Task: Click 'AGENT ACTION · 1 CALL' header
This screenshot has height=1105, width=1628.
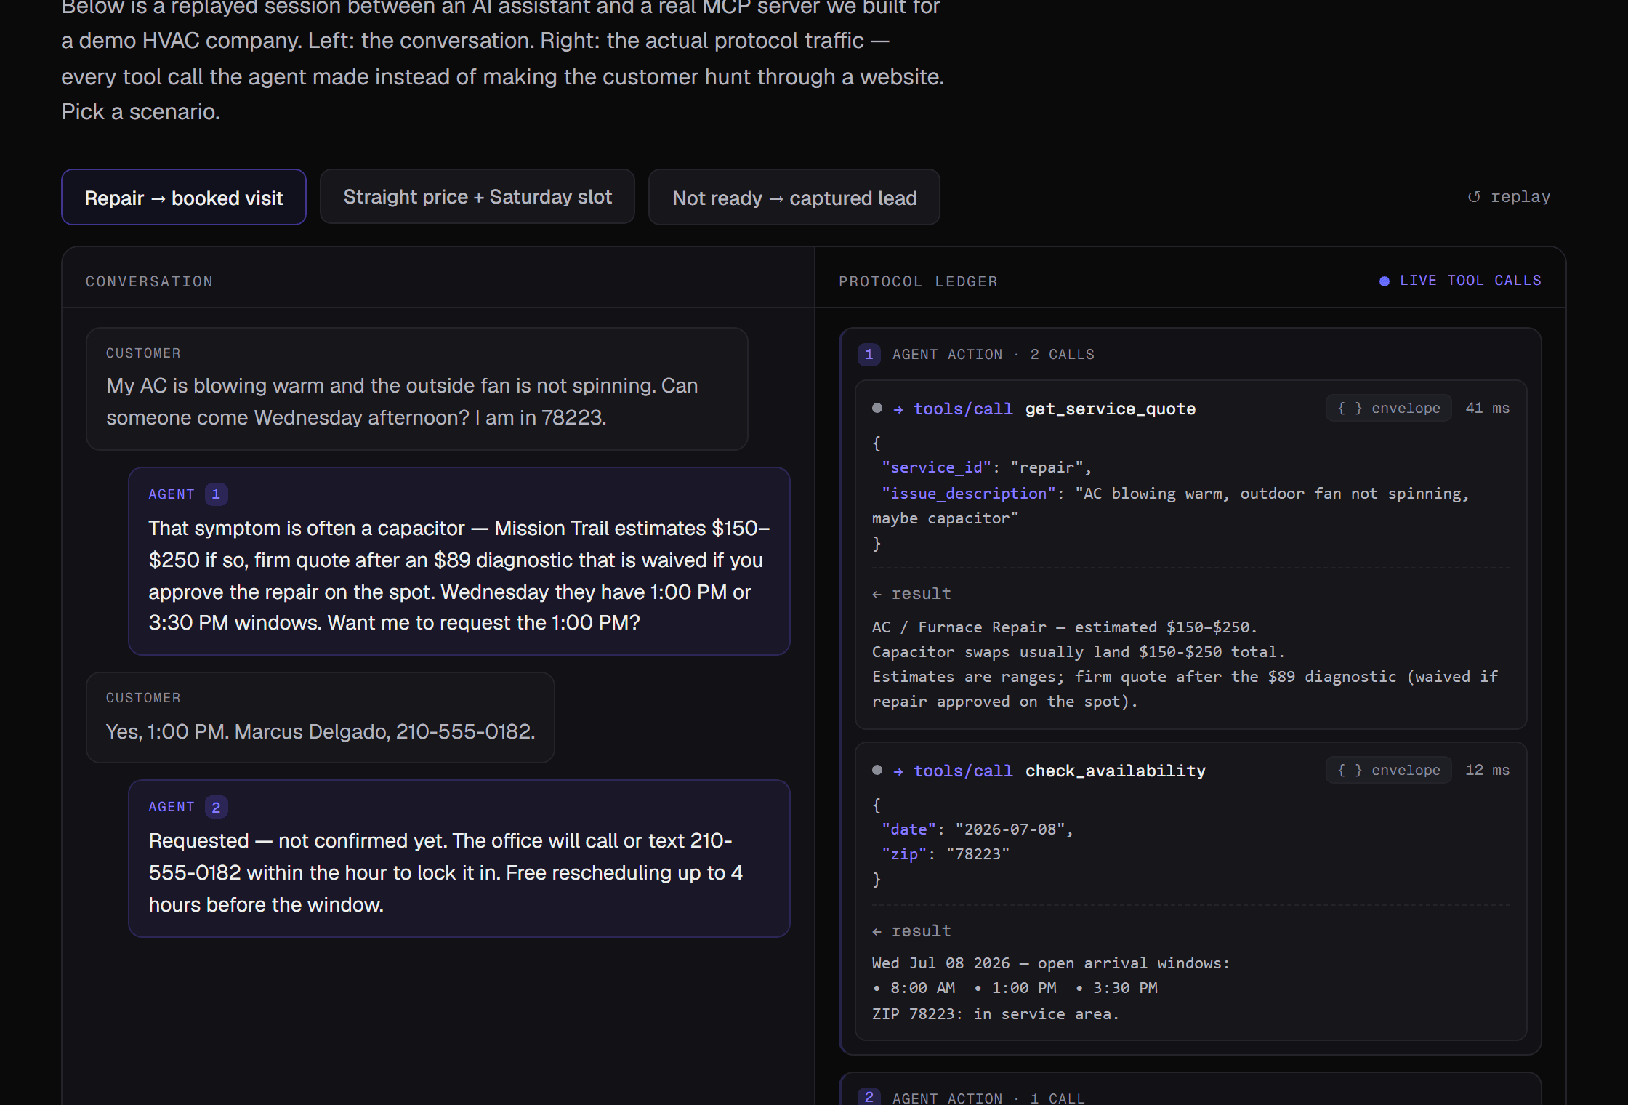Action: point(988,1098)
